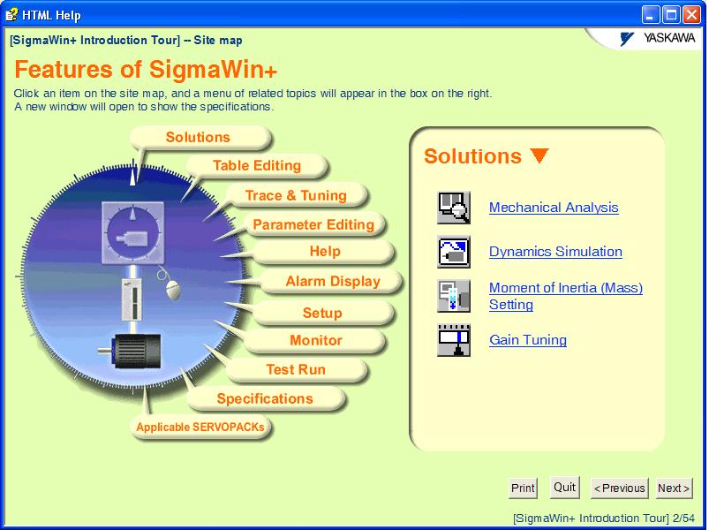The width and height of the screenshot is (709, 530).
Task: Go to the Next page
Action: click(674, 488)
